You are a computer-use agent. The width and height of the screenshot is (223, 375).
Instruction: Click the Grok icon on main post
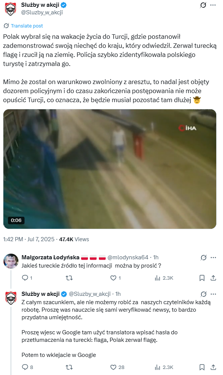coord(203,5)
